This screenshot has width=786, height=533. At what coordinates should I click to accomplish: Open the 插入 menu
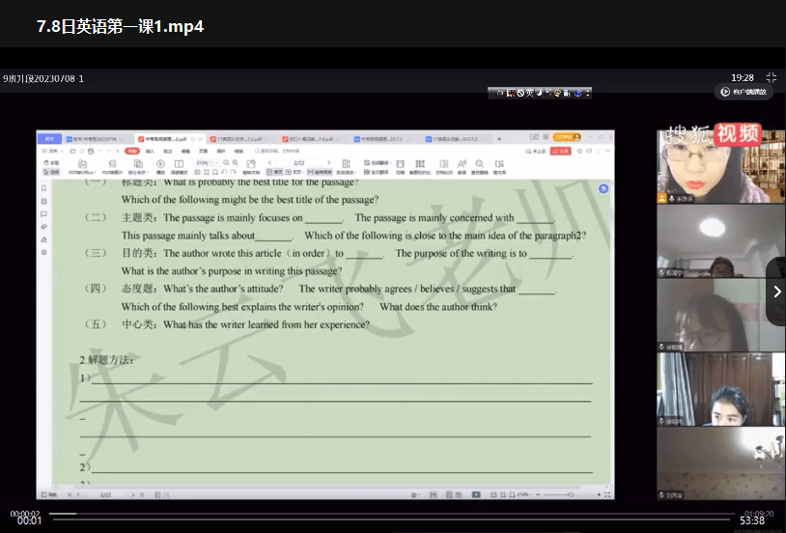pos(150,151)
